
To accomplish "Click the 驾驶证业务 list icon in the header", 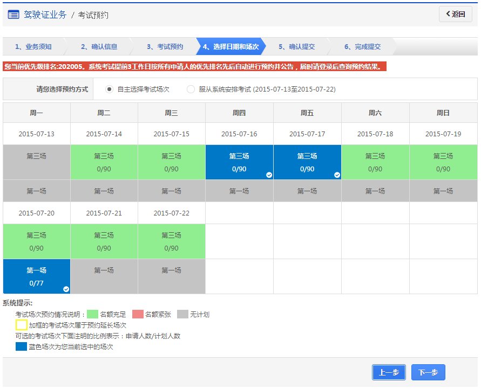I will [14, 15].
